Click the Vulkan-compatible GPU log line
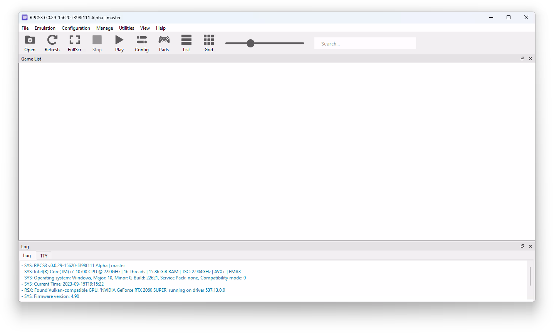The height and width of the screenshot is (333, 554). 123,290
